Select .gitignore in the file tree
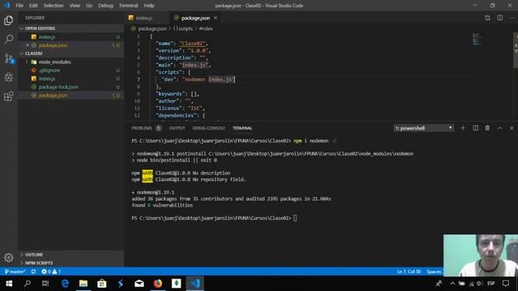518x291 pixels. [71, 70]
